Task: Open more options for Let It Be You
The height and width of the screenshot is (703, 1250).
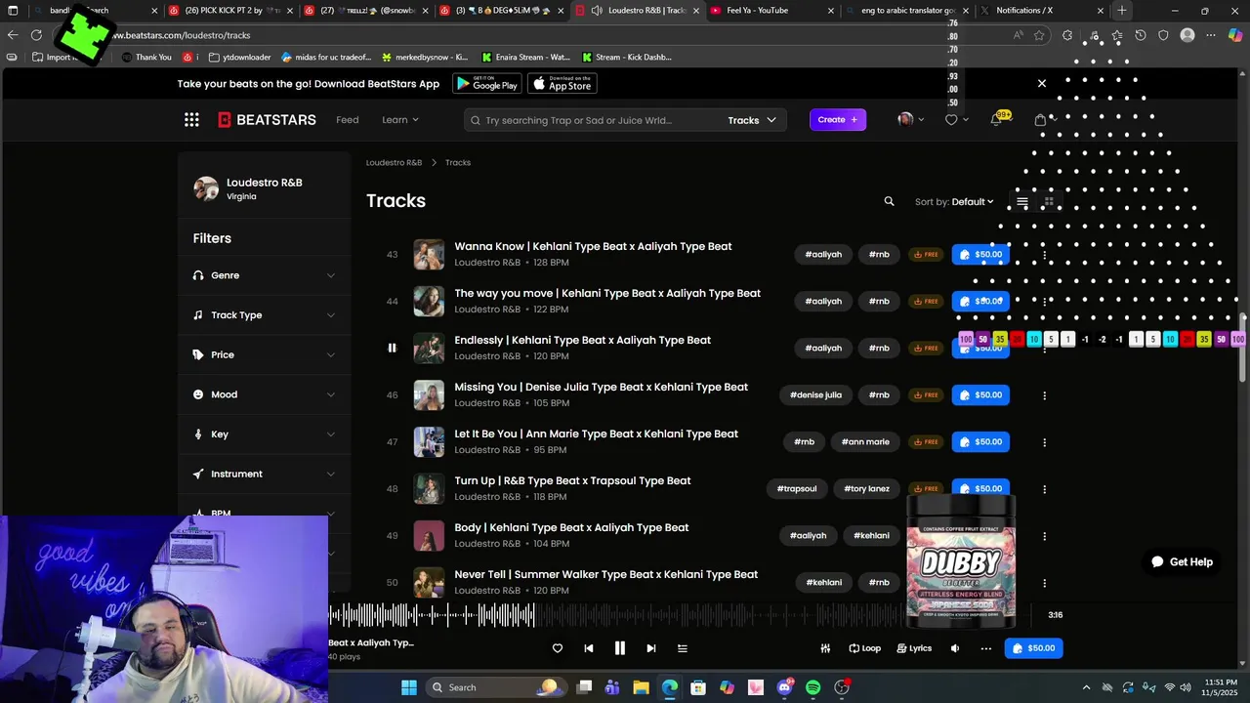Action: pos(1044,442)
